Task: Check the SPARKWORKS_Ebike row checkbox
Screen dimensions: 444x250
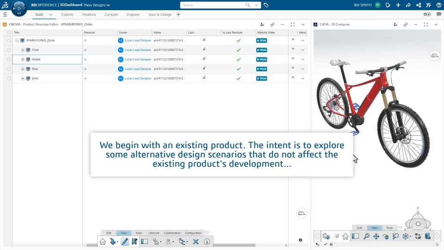Action: coord(9,41)
